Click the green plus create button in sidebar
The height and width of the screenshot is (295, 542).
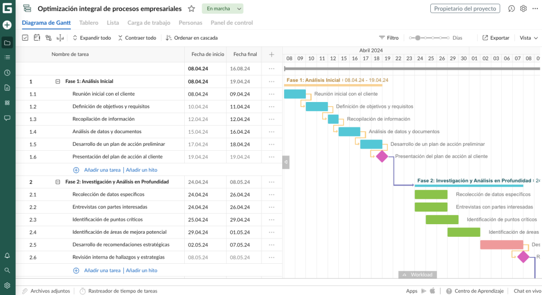pos(7,25)
